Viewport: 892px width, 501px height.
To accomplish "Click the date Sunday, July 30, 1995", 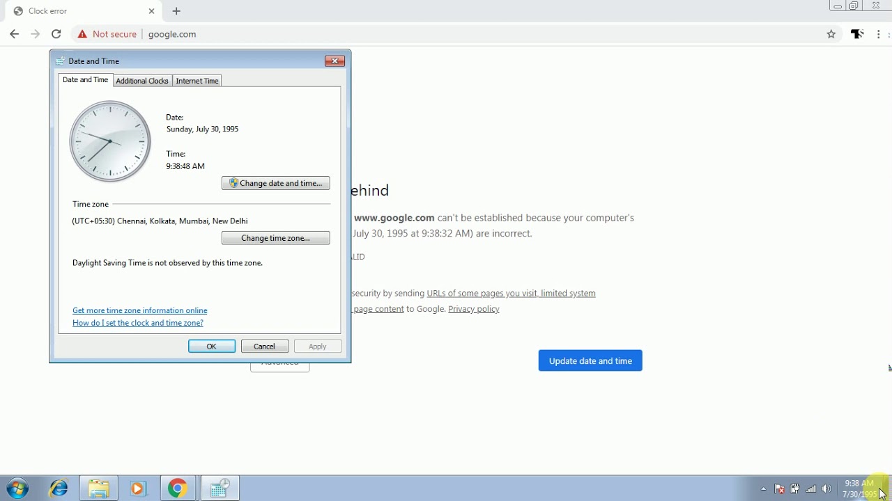I will (202, 129).
